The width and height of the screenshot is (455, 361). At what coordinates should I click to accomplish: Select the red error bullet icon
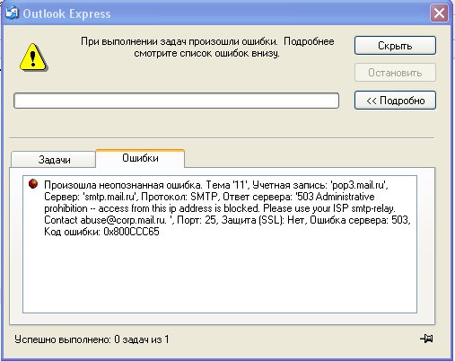click(x=33, y=183)
